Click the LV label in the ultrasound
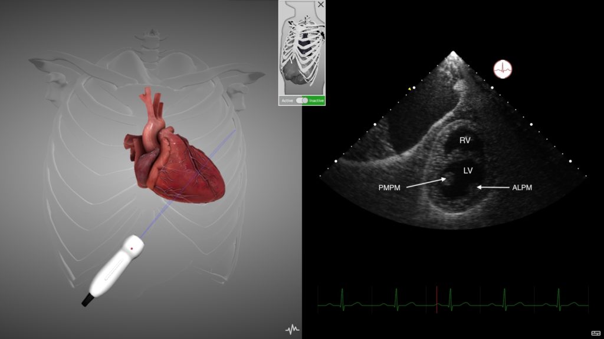The height and width of the screenshot is (339, 604). coord(468,170)
